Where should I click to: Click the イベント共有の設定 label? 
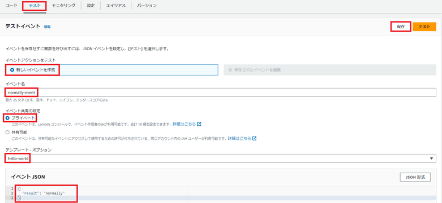23,111
